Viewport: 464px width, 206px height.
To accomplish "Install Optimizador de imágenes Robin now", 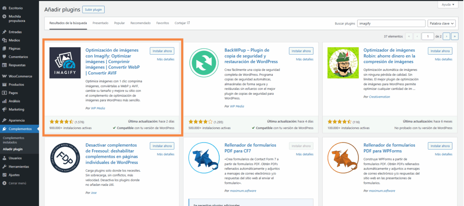I will pyautogui.click(x=440, y=51).
